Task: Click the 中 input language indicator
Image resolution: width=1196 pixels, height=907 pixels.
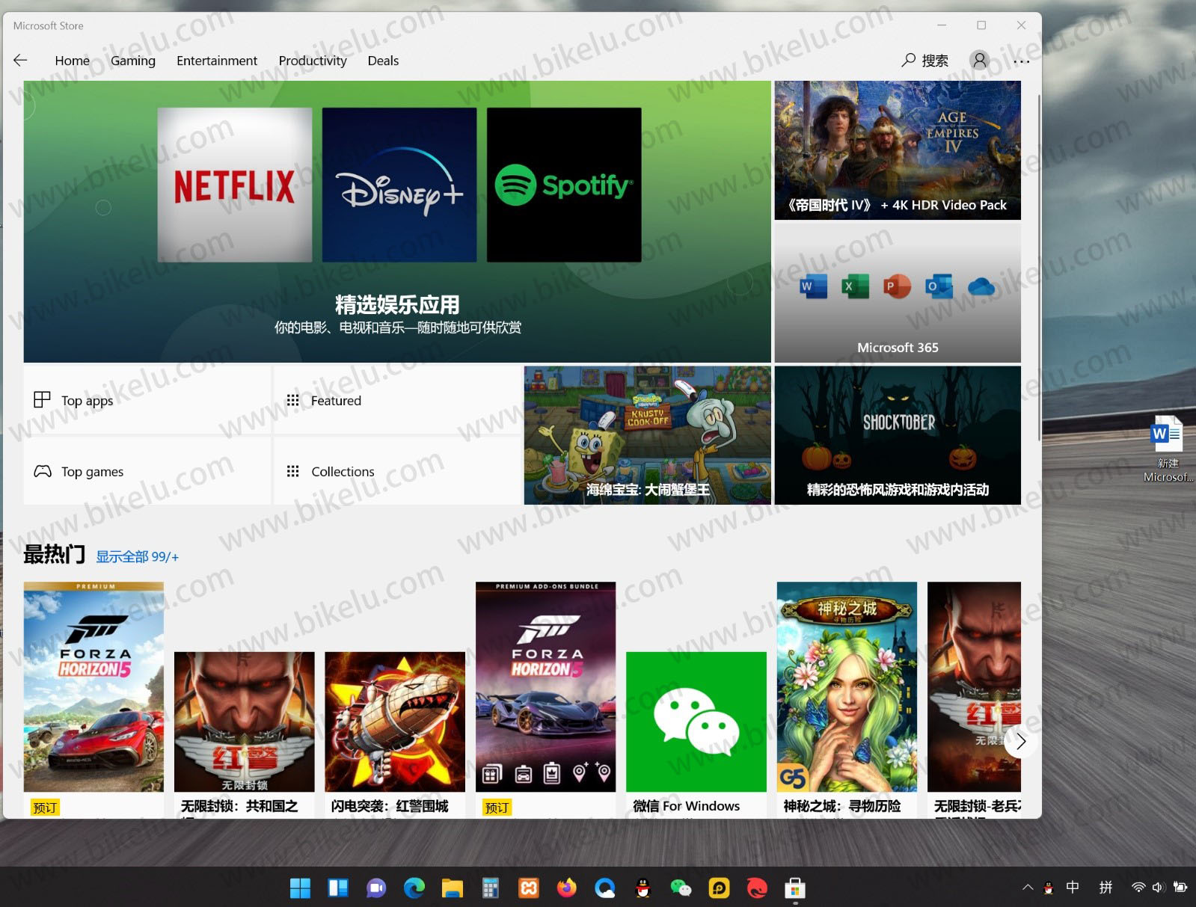Action: (1073, 887)
